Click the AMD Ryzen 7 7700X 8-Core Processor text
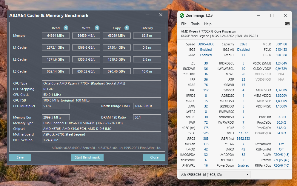 click(209, 31)
